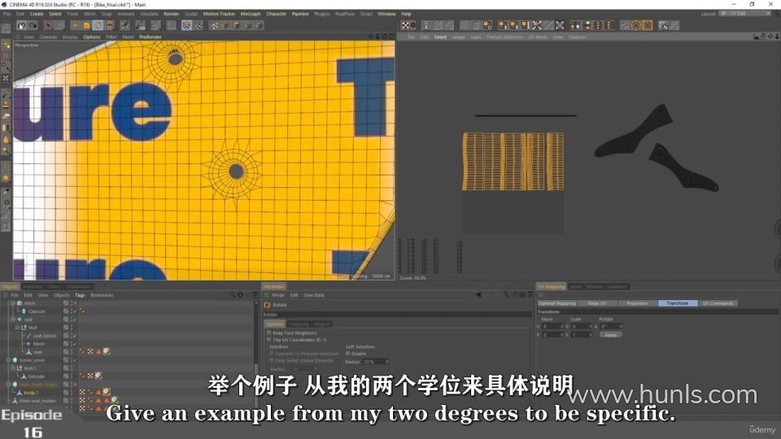Viewport: 781px width, 439px height.
Task: Toggle Clip UV Coordinates checkbox
Action: click(269, 340)
